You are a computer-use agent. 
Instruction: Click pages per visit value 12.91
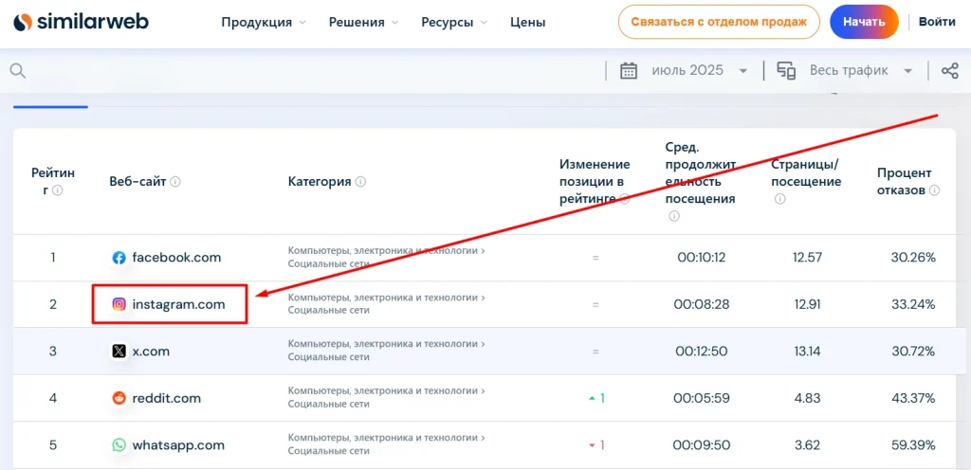(807, 304)
